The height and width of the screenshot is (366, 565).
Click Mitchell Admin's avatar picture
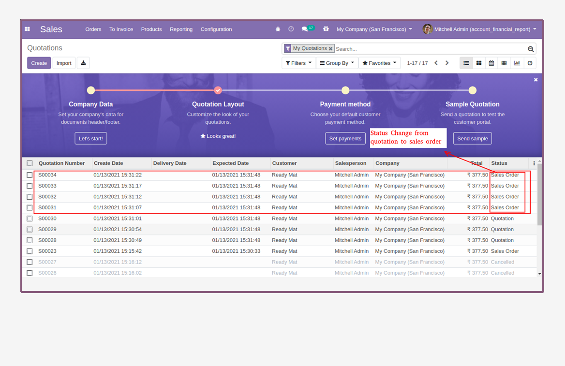point(427,29)
